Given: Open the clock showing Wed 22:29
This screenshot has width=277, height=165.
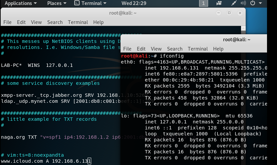Looking at the screenshot, I should pos(134,3).
